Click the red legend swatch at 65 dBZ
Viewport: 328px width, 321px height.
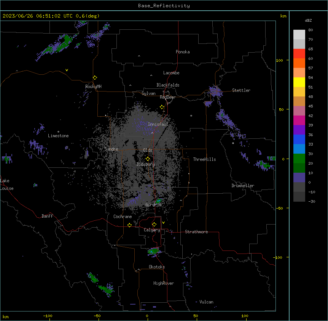(299, 54)
